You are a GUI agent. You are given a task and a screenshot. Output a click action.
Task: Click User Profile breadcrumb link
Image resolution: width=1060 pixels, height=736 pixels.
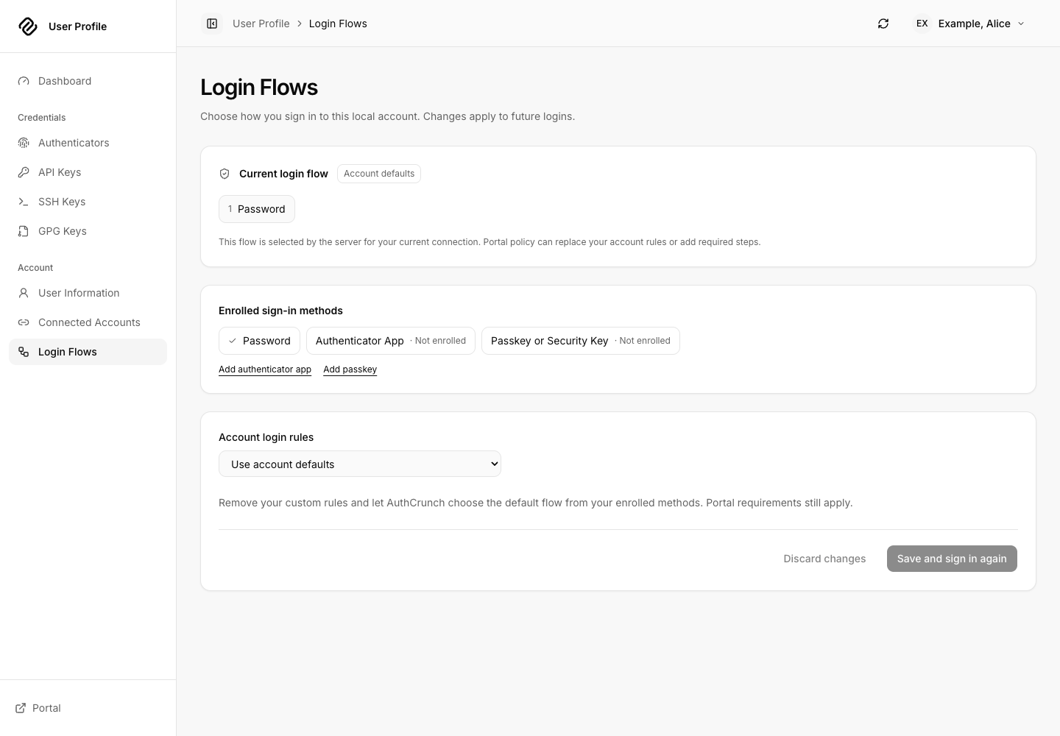[261, 24]
